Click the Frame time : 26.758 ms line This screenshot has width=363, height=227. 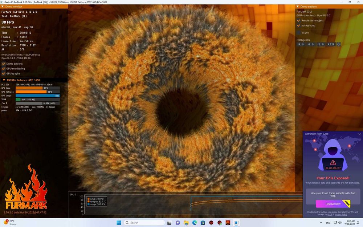click(17, 41)
